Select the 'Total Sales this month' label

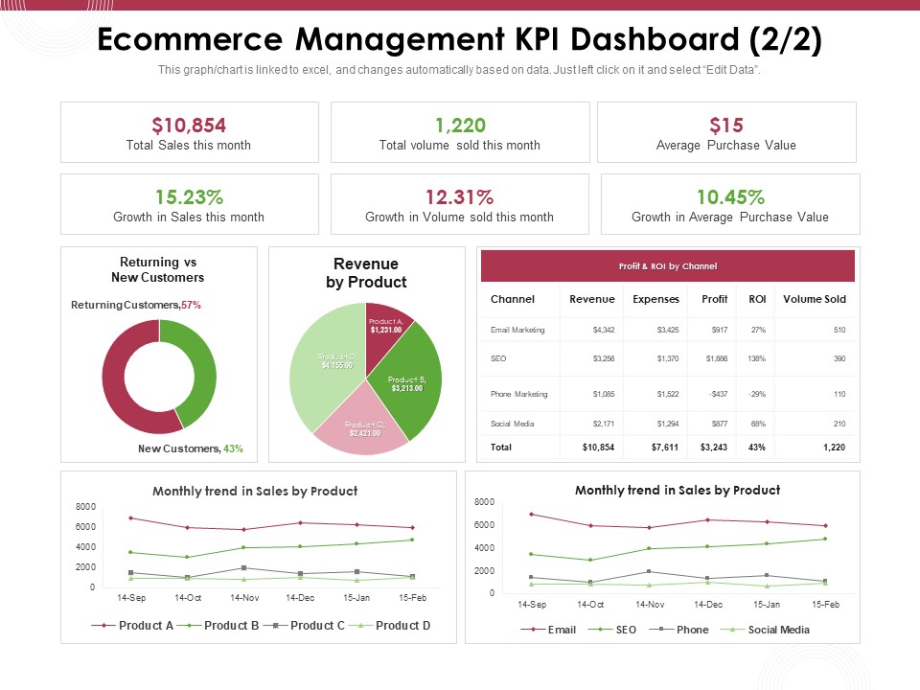(189, 145)
